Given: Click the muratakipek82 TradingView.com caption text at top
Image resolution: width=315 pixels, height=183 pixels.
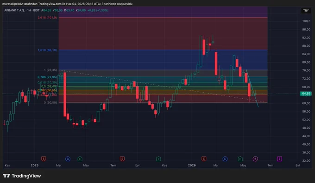Looking at the screenshot, I should click(x=67, y=4).
